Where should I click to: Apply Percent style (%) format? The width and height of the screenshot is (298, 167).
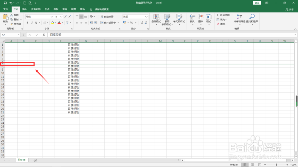(131, 23)
